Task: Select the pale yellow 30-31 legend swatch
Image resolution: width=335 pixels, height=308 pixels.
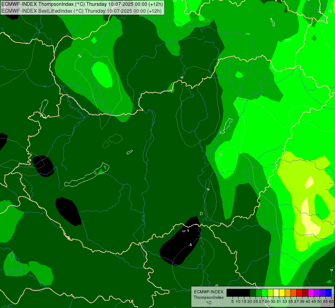Action: [x=276, y=293]
